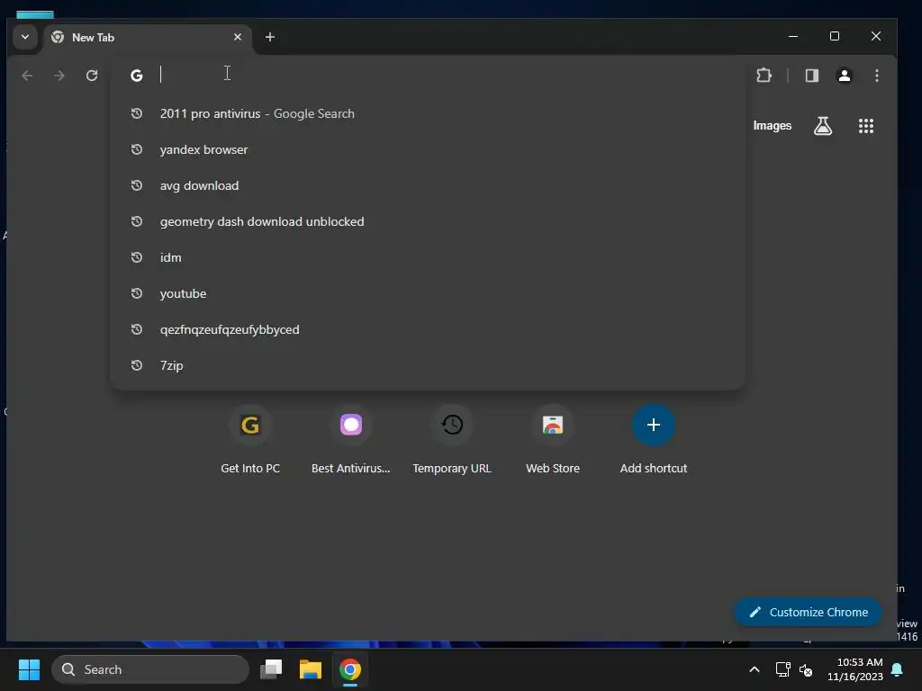Click Customize Chrome button
The image size is (922, 691).
click(808, 612)
